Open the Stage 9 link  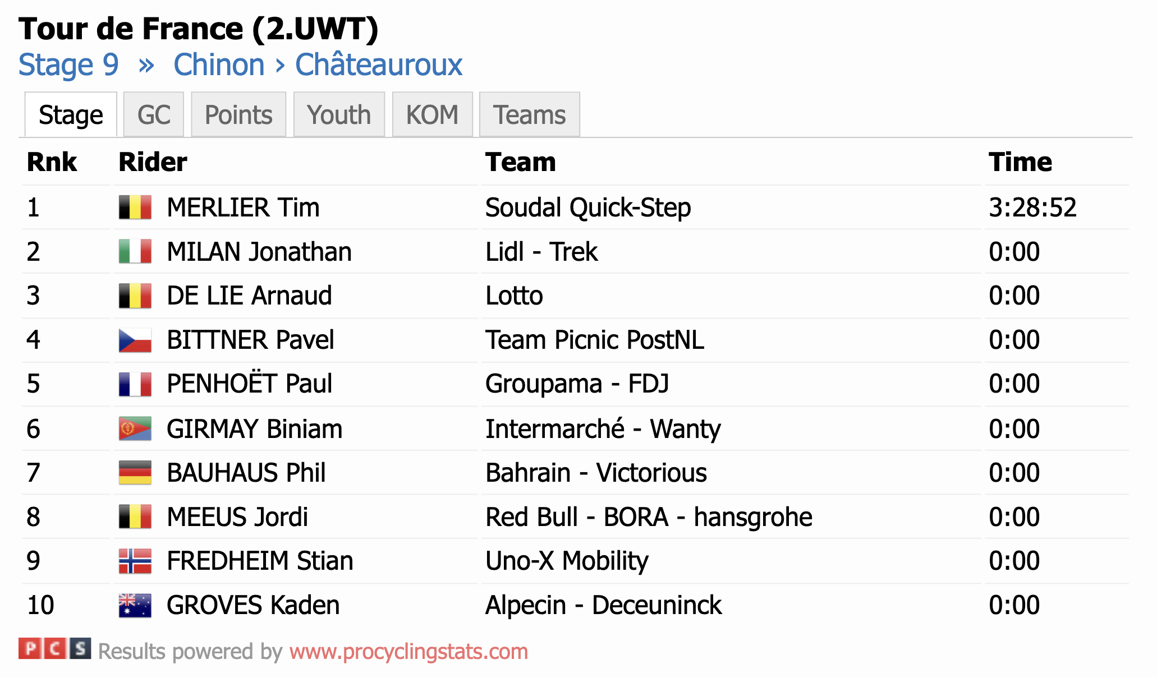68,65
